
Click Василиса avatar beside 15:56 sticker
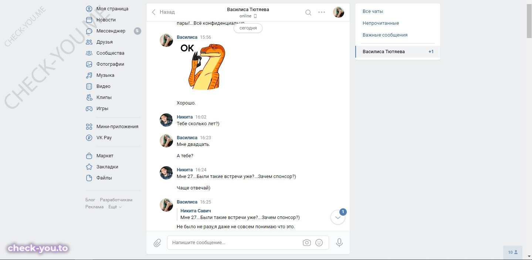(x=166, y=40)
